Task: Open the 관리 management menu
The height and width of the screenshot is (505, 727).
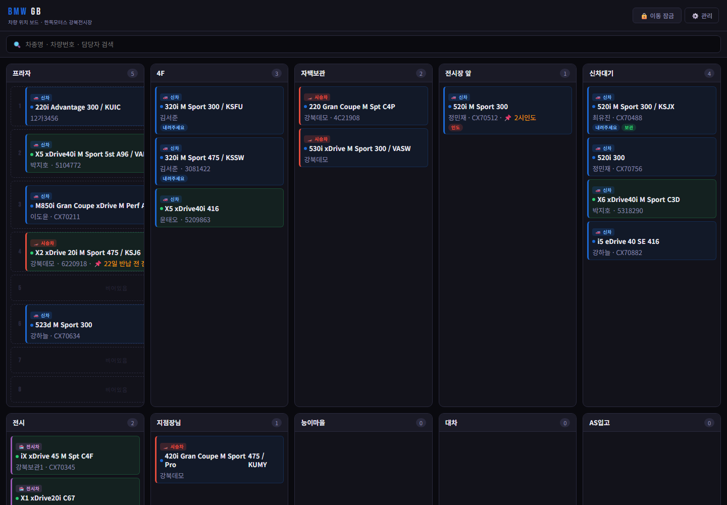Action: click(702, 16)
